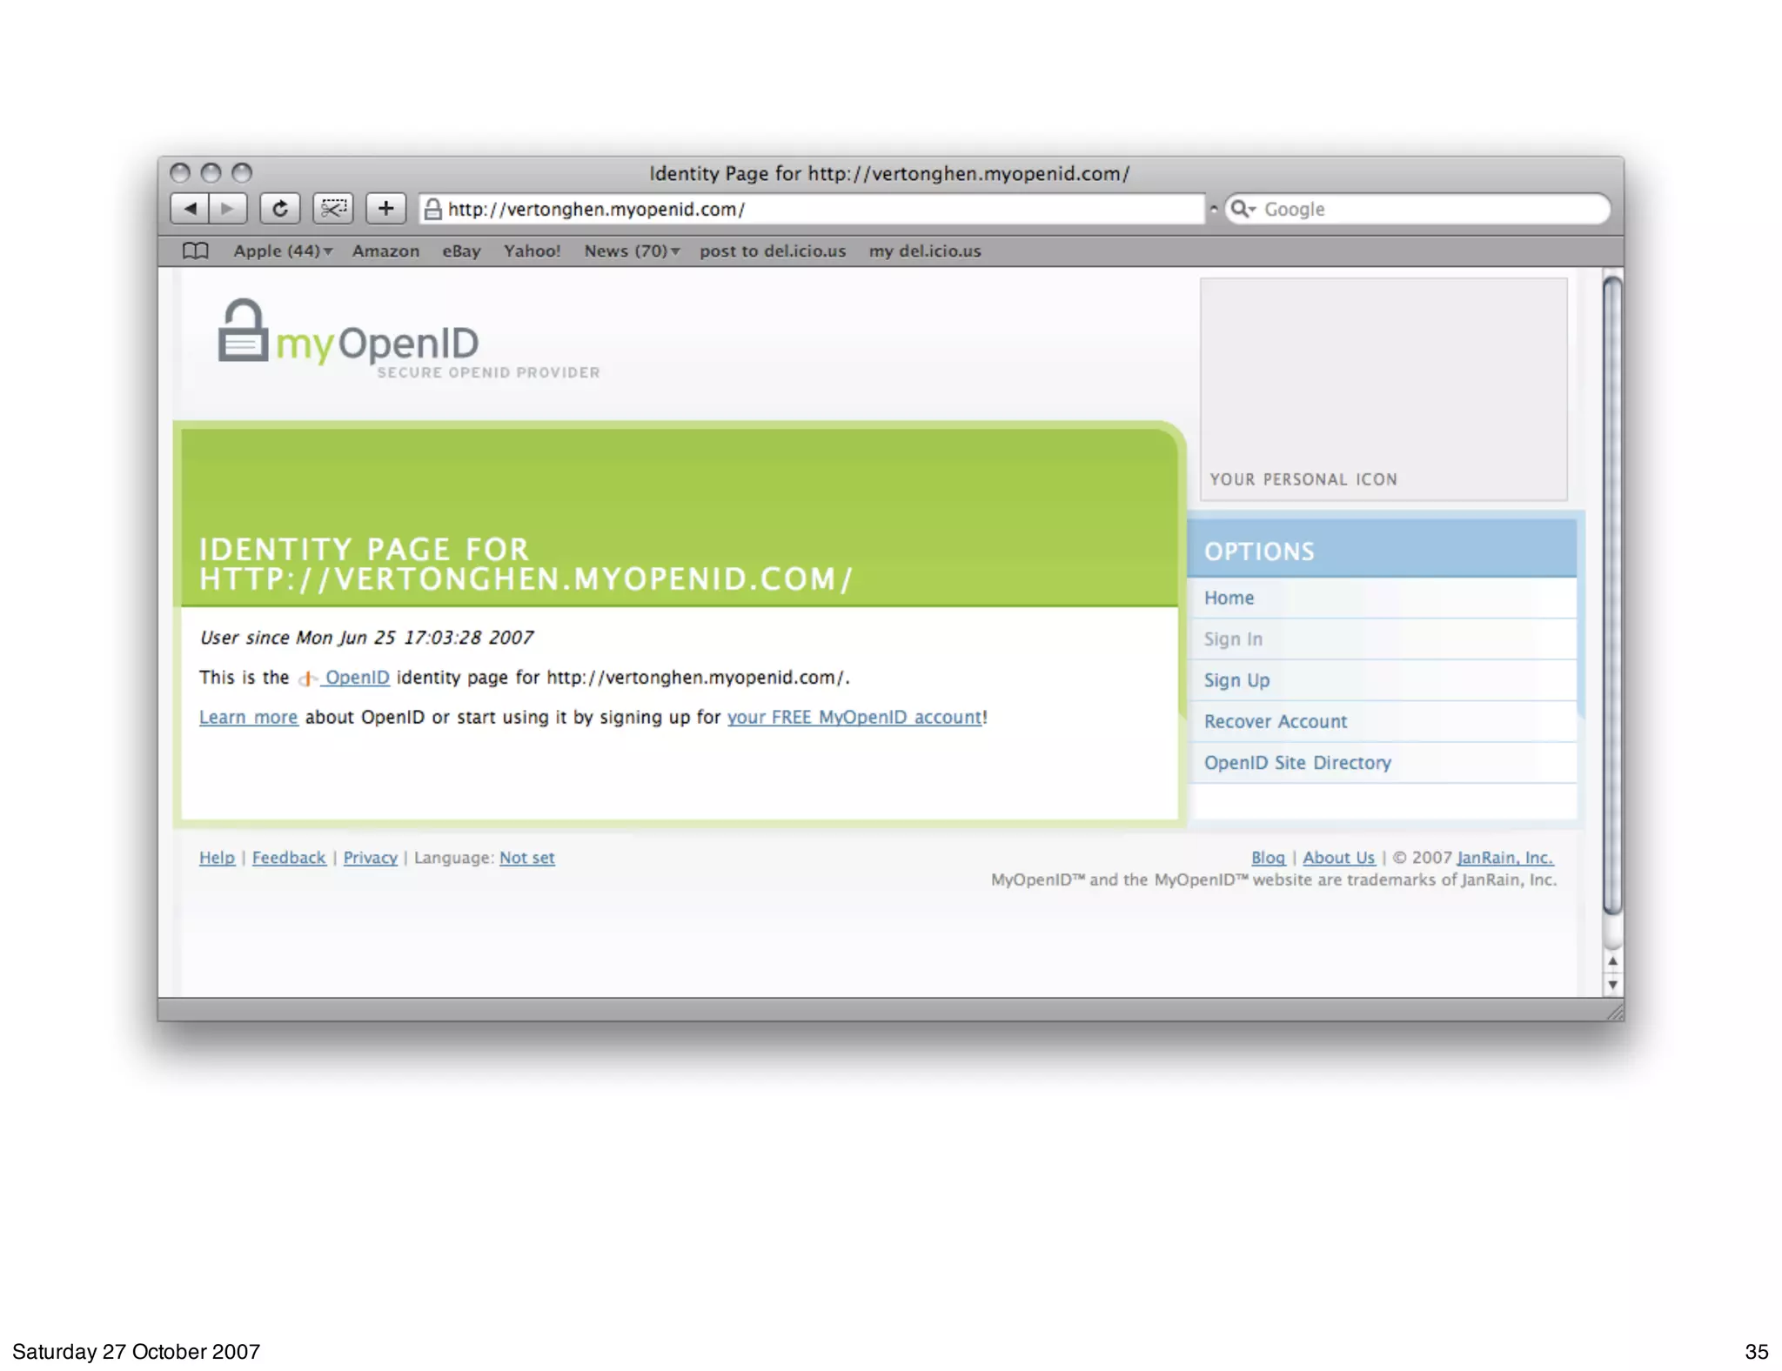1782x1371 pixels.
Task: Change language via Not set link
Action: [526, 858]
